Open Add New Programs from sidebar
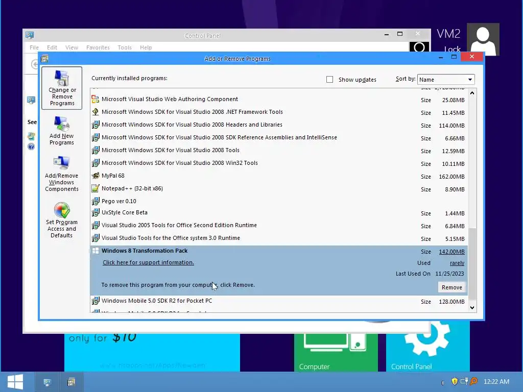This screenshot has height=392, width=523. (x=62, y=130)
